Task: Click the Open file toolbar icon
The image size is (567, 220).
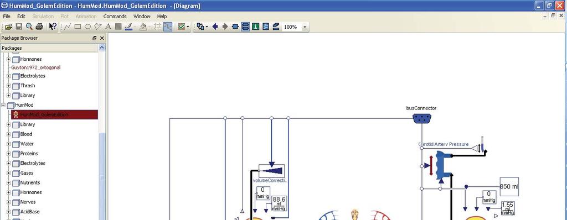Action: click(8, 27)
